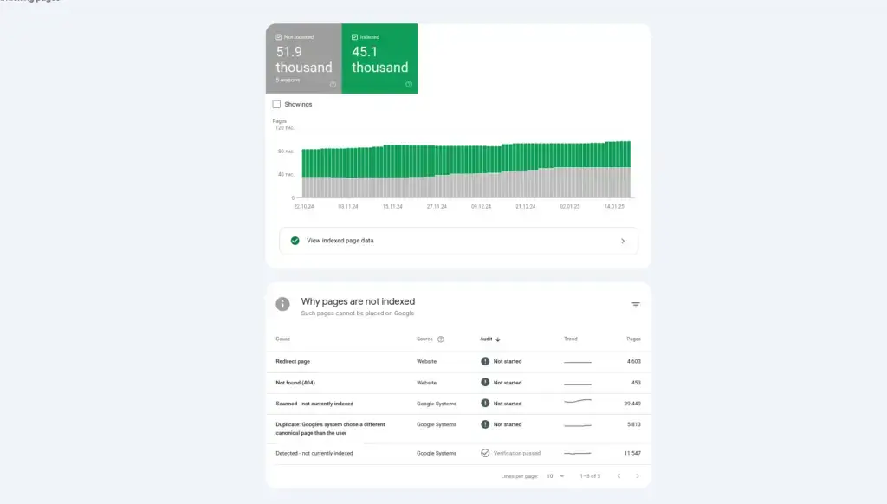The width and height of the screenshot is (887, 504).
Task: Click the Verification passed check icon
Action: [x=485, y=453]
